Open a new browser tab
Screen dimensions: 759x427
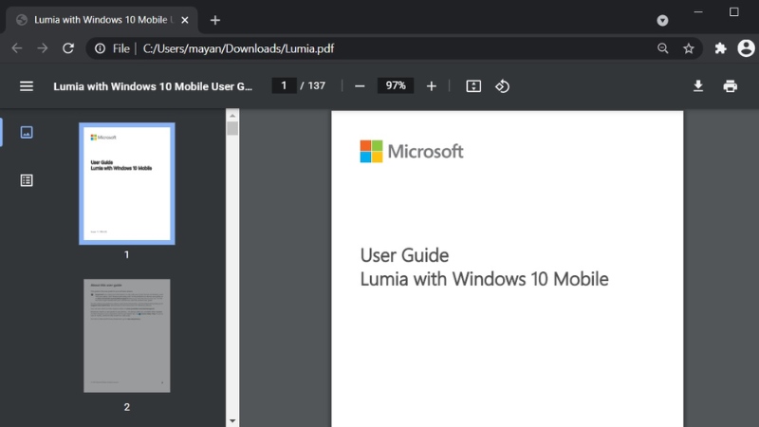(x=215, y=20)
